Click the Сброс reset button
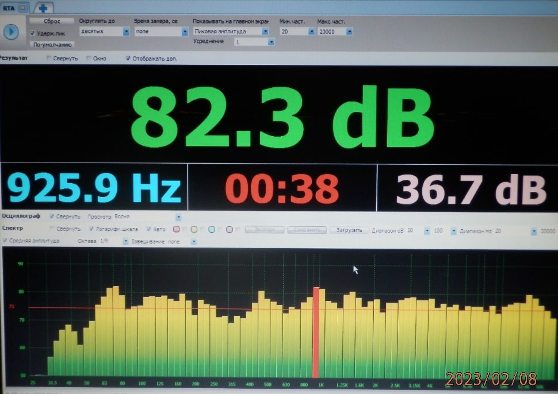The height and width of the screenshot is (394, 558). click(52, 21)
